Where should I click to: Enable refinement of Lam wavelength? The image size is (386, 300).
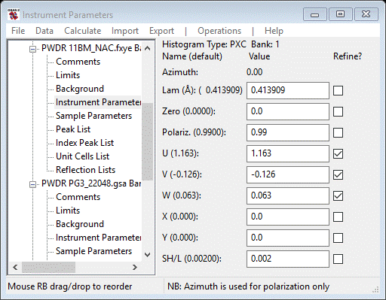338,90
